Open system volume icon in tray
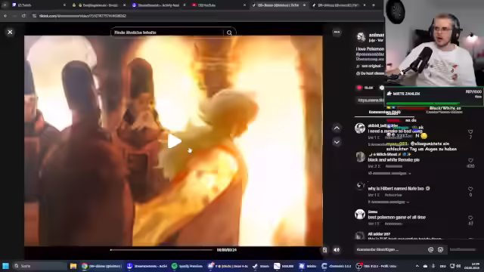This screenshot has height=272, width=484. click(458, 266)
